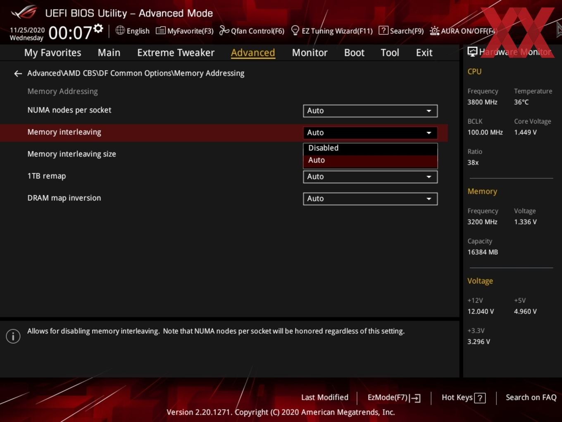The height and width of the screenshot is (422, 562).
Task: Click Hot Keys question mark box
Action: 480,398
